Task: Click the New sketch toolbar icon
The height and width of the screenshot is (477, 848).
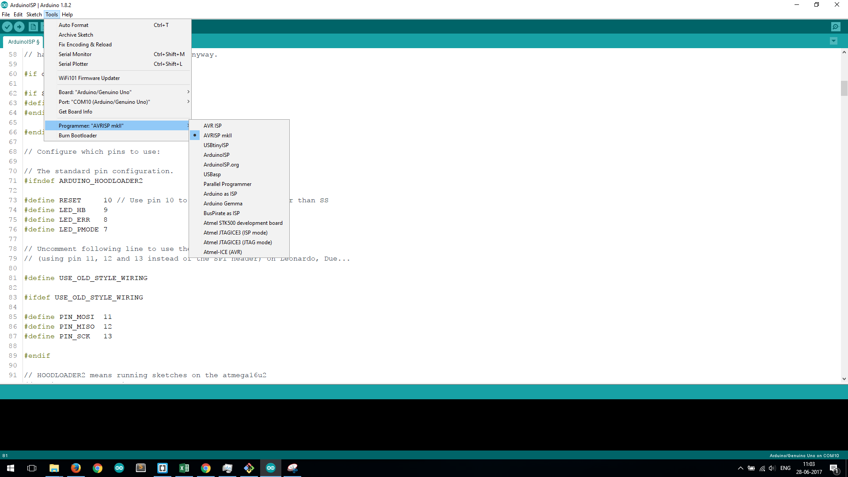Action: 33,27
